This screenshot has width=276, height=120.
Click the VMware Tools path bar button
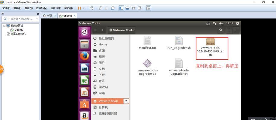pyautogui.click(x=121, y=30)
